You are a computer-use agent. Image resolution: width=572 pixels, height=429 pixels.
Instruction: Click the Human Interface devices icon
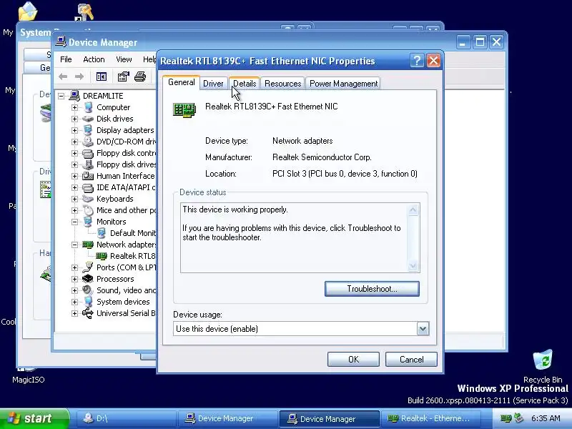88,176
